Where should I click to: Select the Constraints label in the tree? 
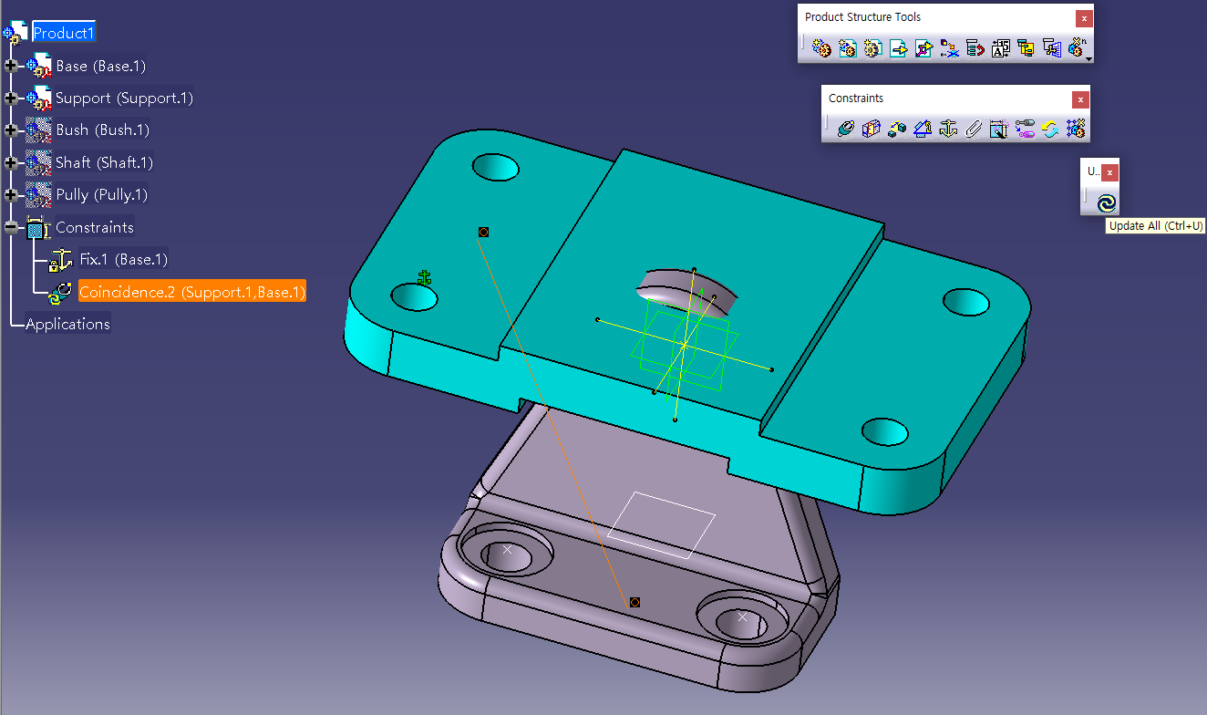point(94,227)
